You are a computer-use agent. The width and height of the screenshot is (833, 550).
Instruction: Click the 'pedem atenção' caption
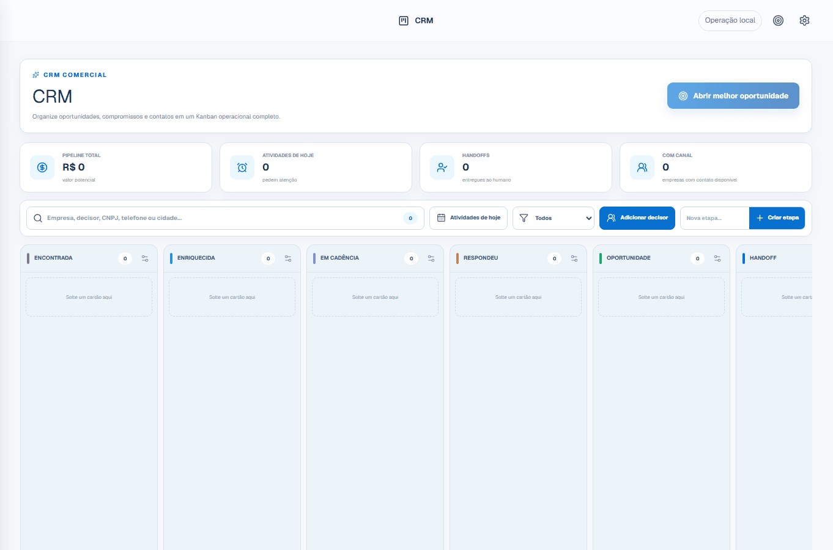[x=280, y=180]
